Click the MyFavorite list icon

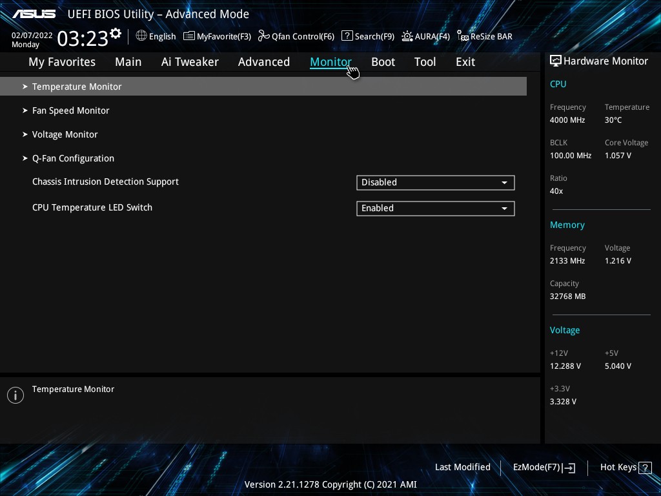point(189,36)
